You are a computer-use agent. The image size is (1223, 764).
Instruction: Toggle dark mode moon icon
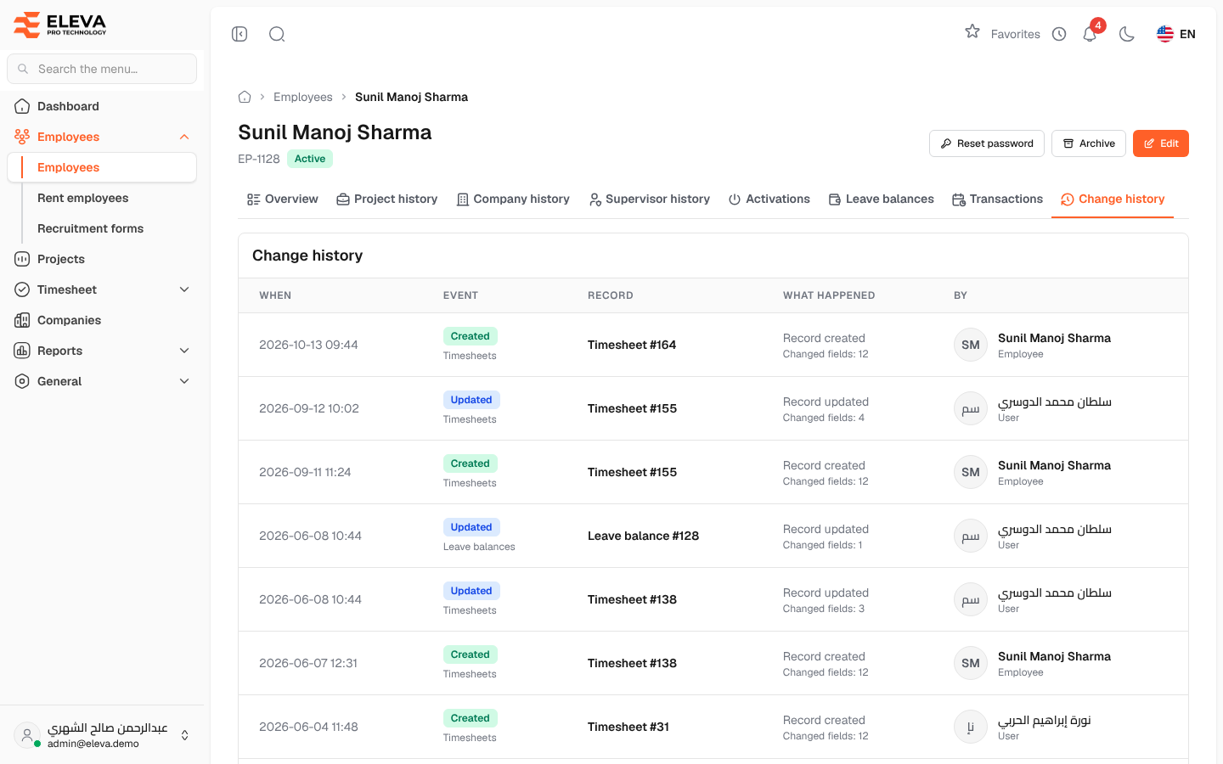coord(1127,34)
